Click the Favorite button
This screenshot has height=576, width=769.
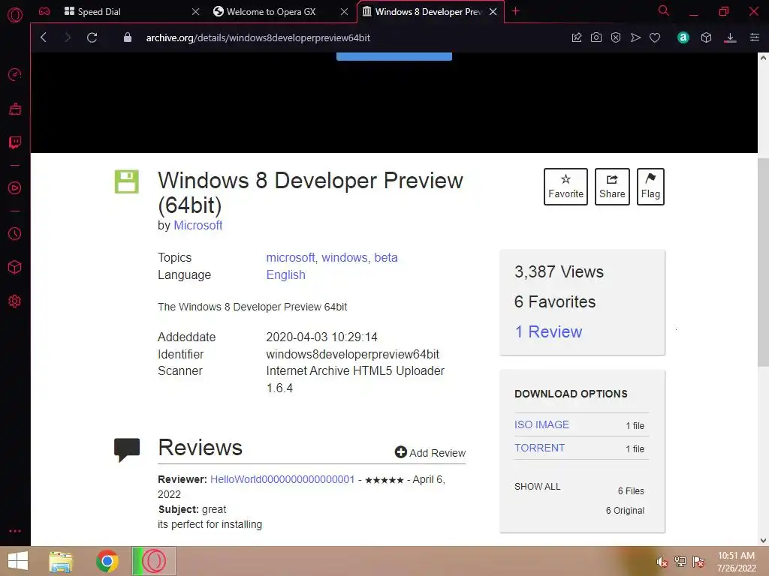[565, 187]
